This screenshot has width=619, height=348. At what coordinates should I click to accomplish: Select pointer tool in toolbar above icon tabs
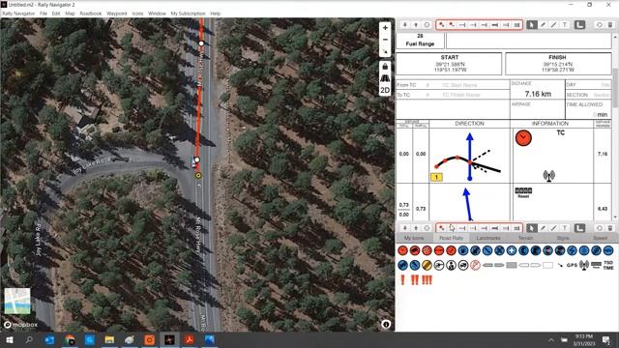532,228
